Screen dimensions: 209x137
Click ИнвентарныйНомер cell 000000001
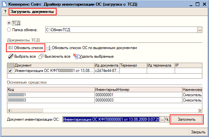coord(138,95)
